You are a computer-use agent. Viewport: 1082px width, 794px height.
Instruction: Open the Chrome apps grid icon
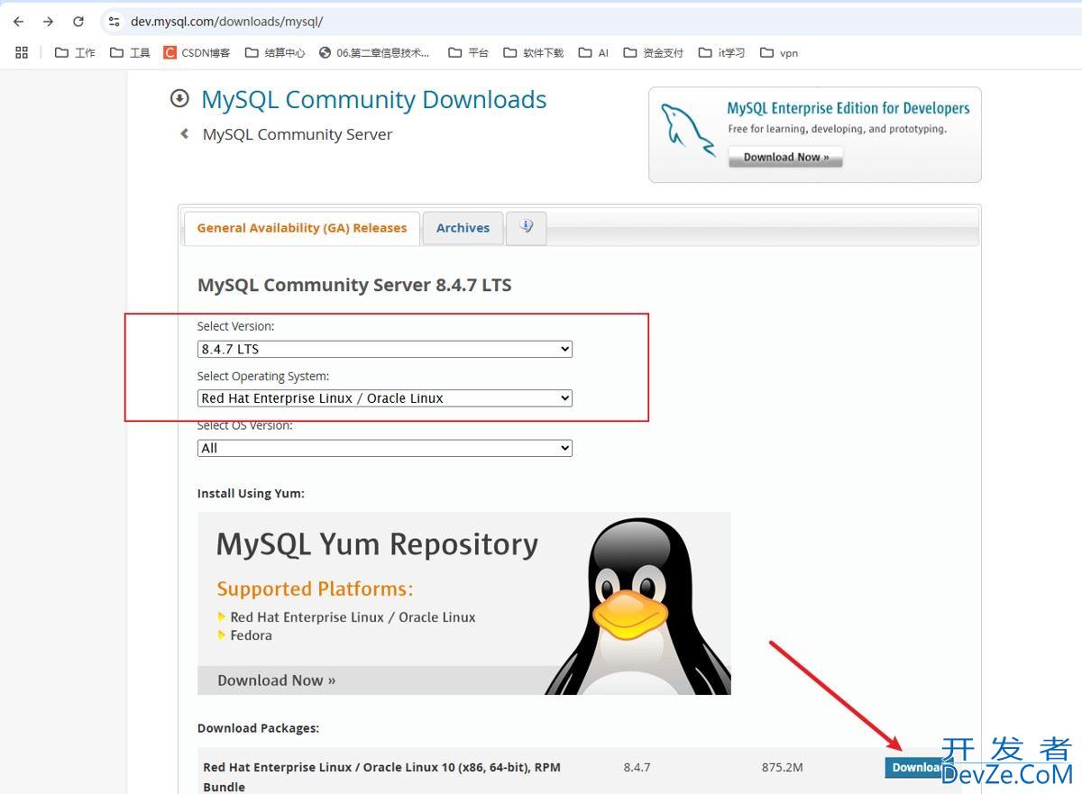tap(22, 52)
